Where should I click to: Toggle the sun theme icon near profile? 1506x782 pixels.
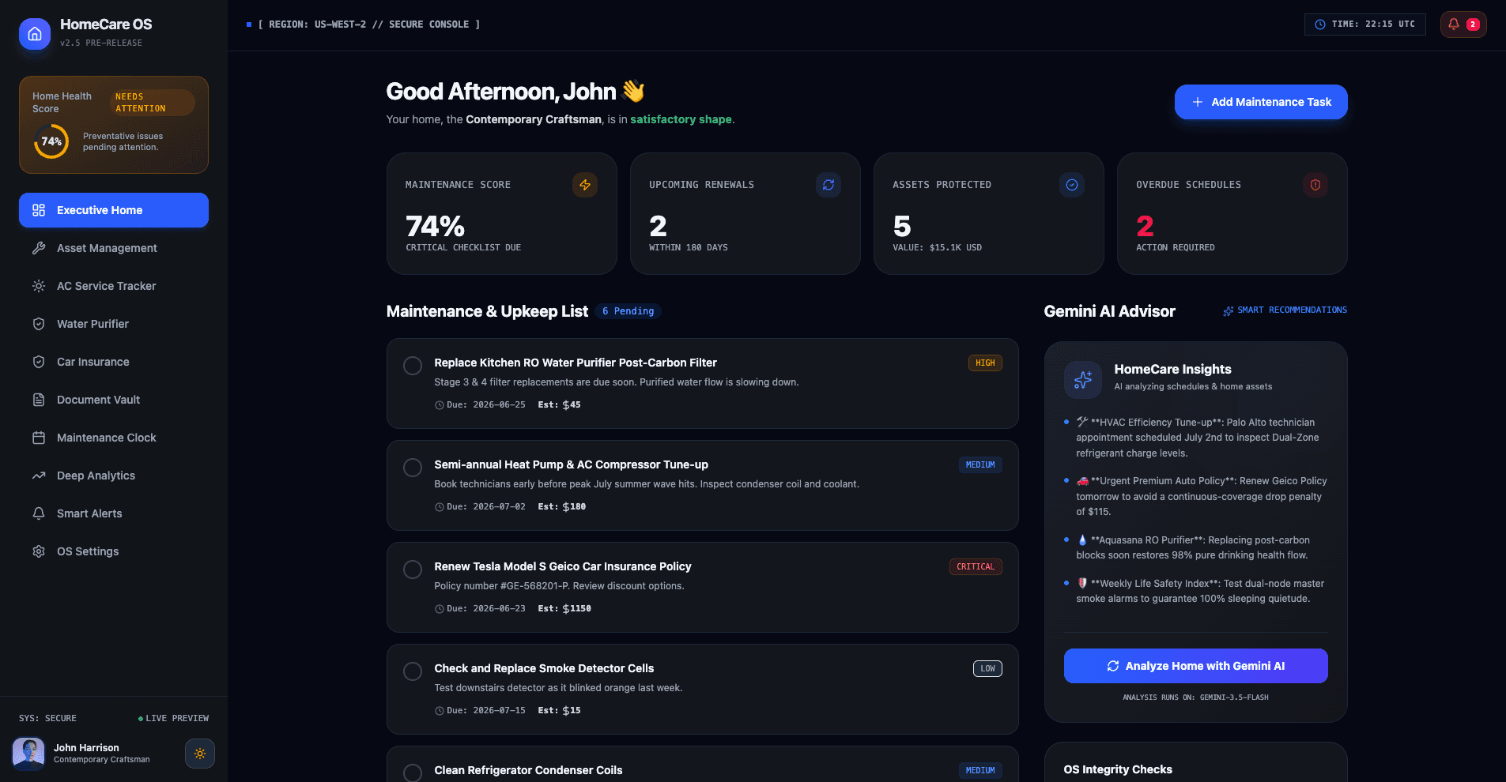200,754
